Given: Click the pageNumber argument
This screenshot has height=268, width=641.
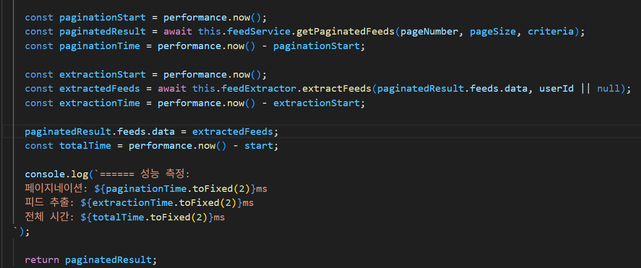Looking at the screenshot, I should (x=429, y=32).
